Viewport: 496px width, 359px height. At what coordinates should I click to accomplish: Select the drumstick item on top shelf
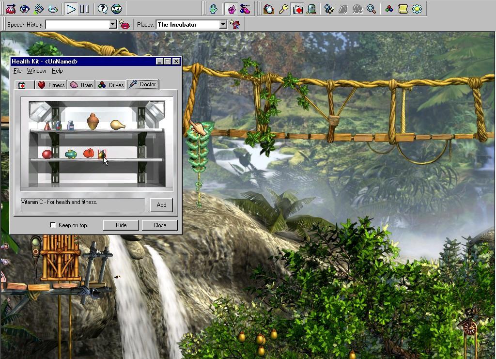[x=118, y=125]
